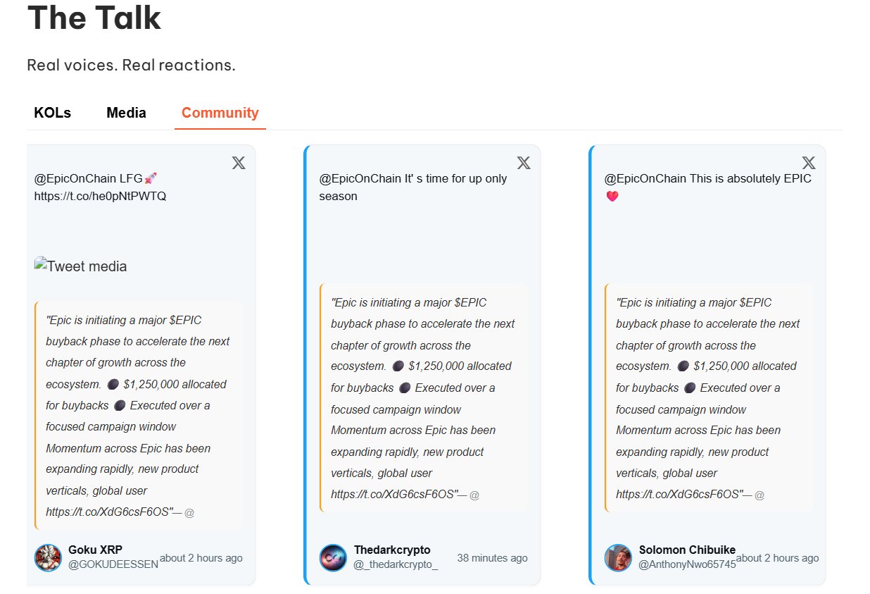This screenshot has width=870, height=594.
Task: Click the "38 minutes ago" timestamp
Action: coord(492,558)
